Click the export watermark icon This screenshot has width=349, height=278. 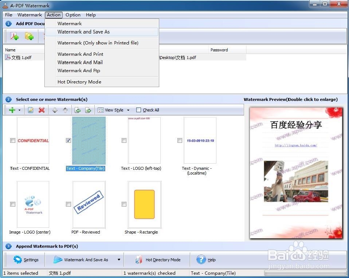(x=89, y=110)
